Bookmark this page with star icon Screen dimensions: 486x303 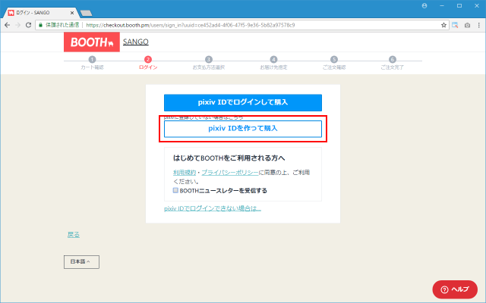(x=443, y=25)
